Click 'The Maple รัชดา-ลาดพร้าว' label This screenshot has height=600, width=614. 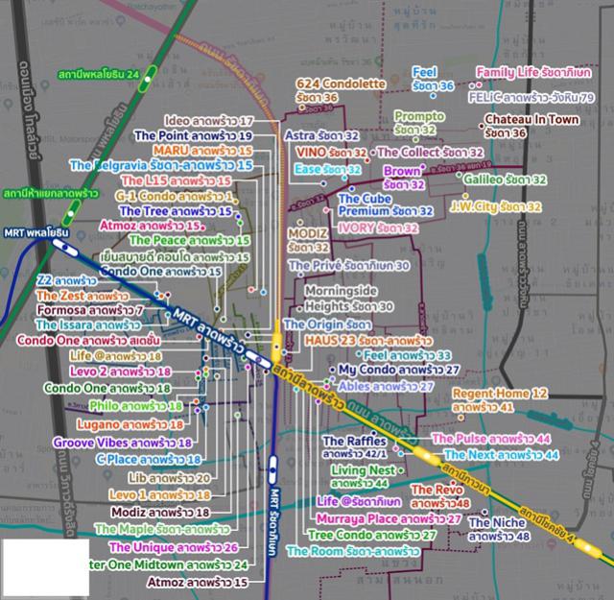coord(162,529)
